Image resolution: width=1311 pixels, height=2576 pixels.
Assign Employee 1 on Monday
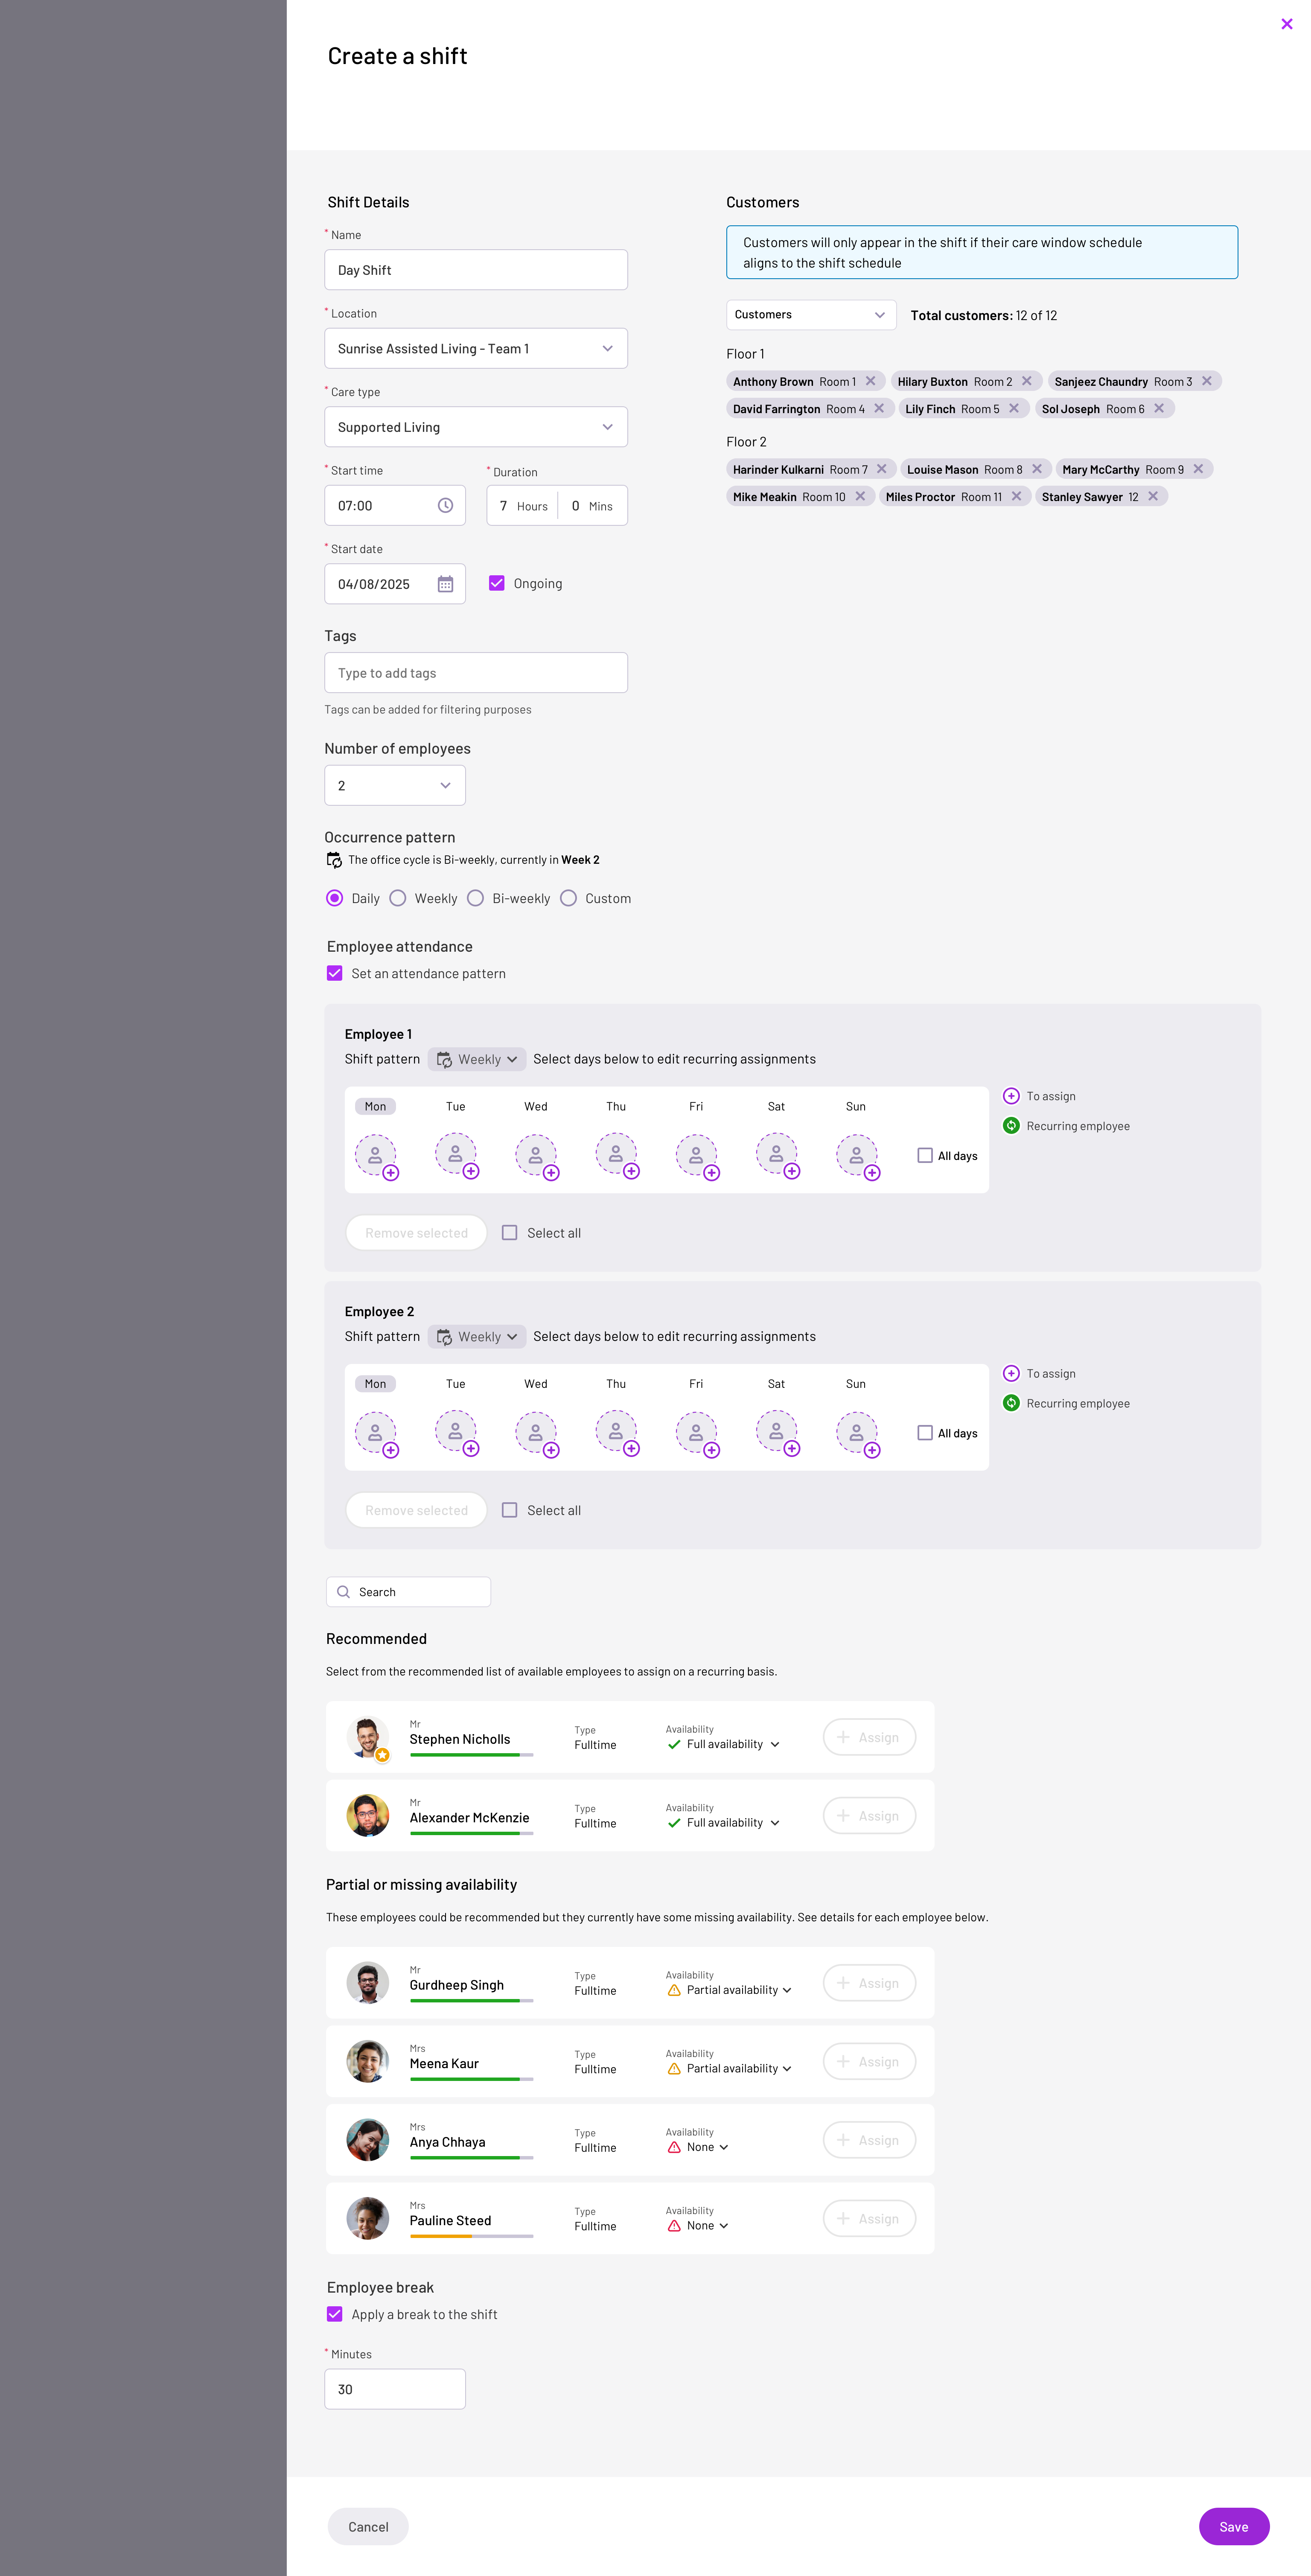[x=377, y=1157]
